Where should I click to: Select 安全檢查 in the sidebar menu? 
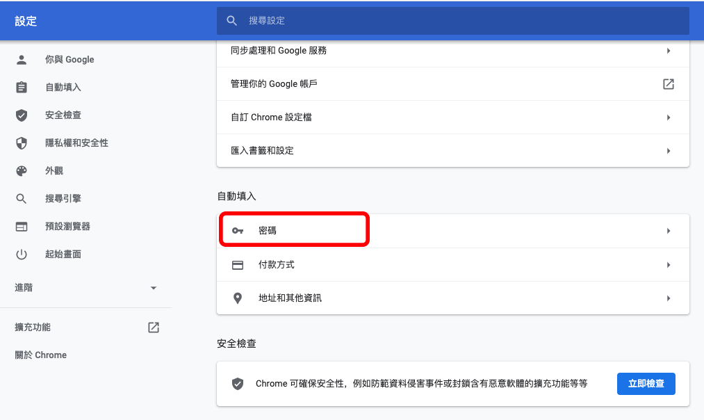click(63, 115)
